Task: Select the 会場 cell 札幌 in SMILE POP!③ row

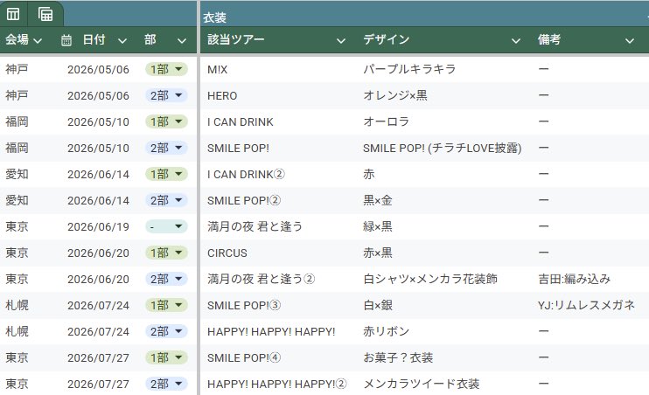Action: tap(17, 305)
